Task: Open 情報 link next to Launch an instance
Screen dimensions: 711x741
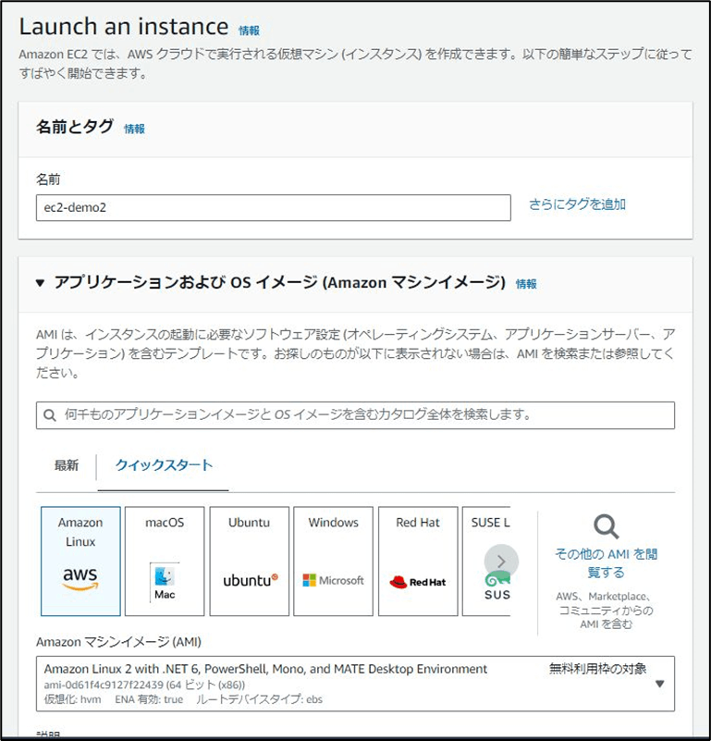Action: click(249, 31)
